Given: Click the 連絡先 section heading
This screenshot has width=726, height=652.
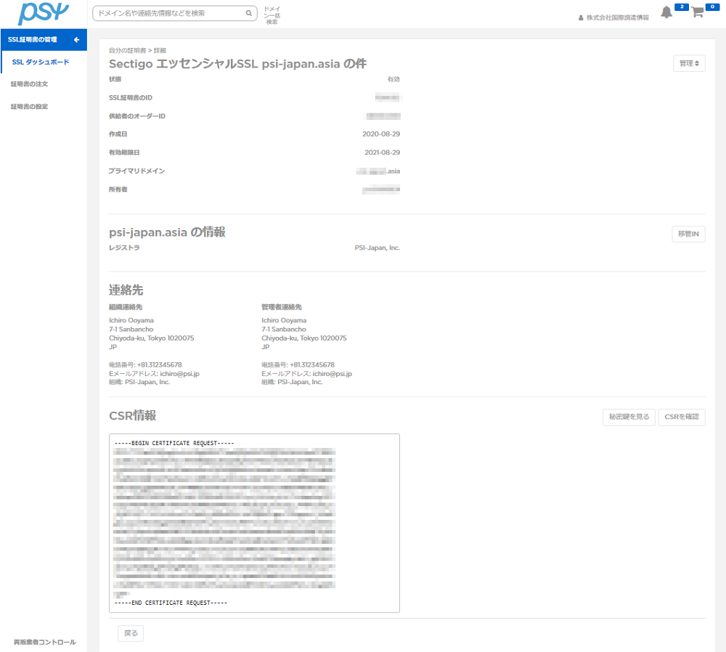Looking at the screenshot, I should (126, 290).
